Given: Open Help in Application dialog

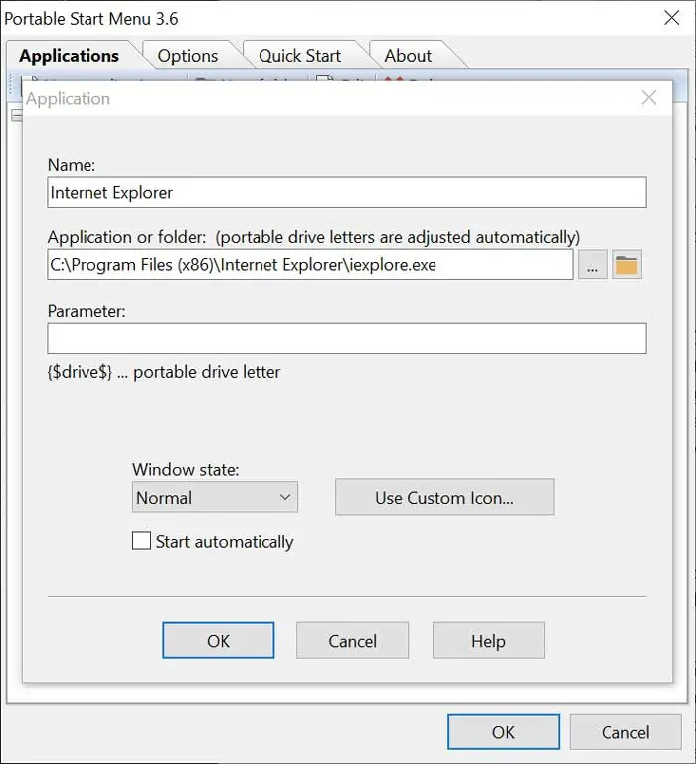Looking at the screenshot, I should [488, 640].
